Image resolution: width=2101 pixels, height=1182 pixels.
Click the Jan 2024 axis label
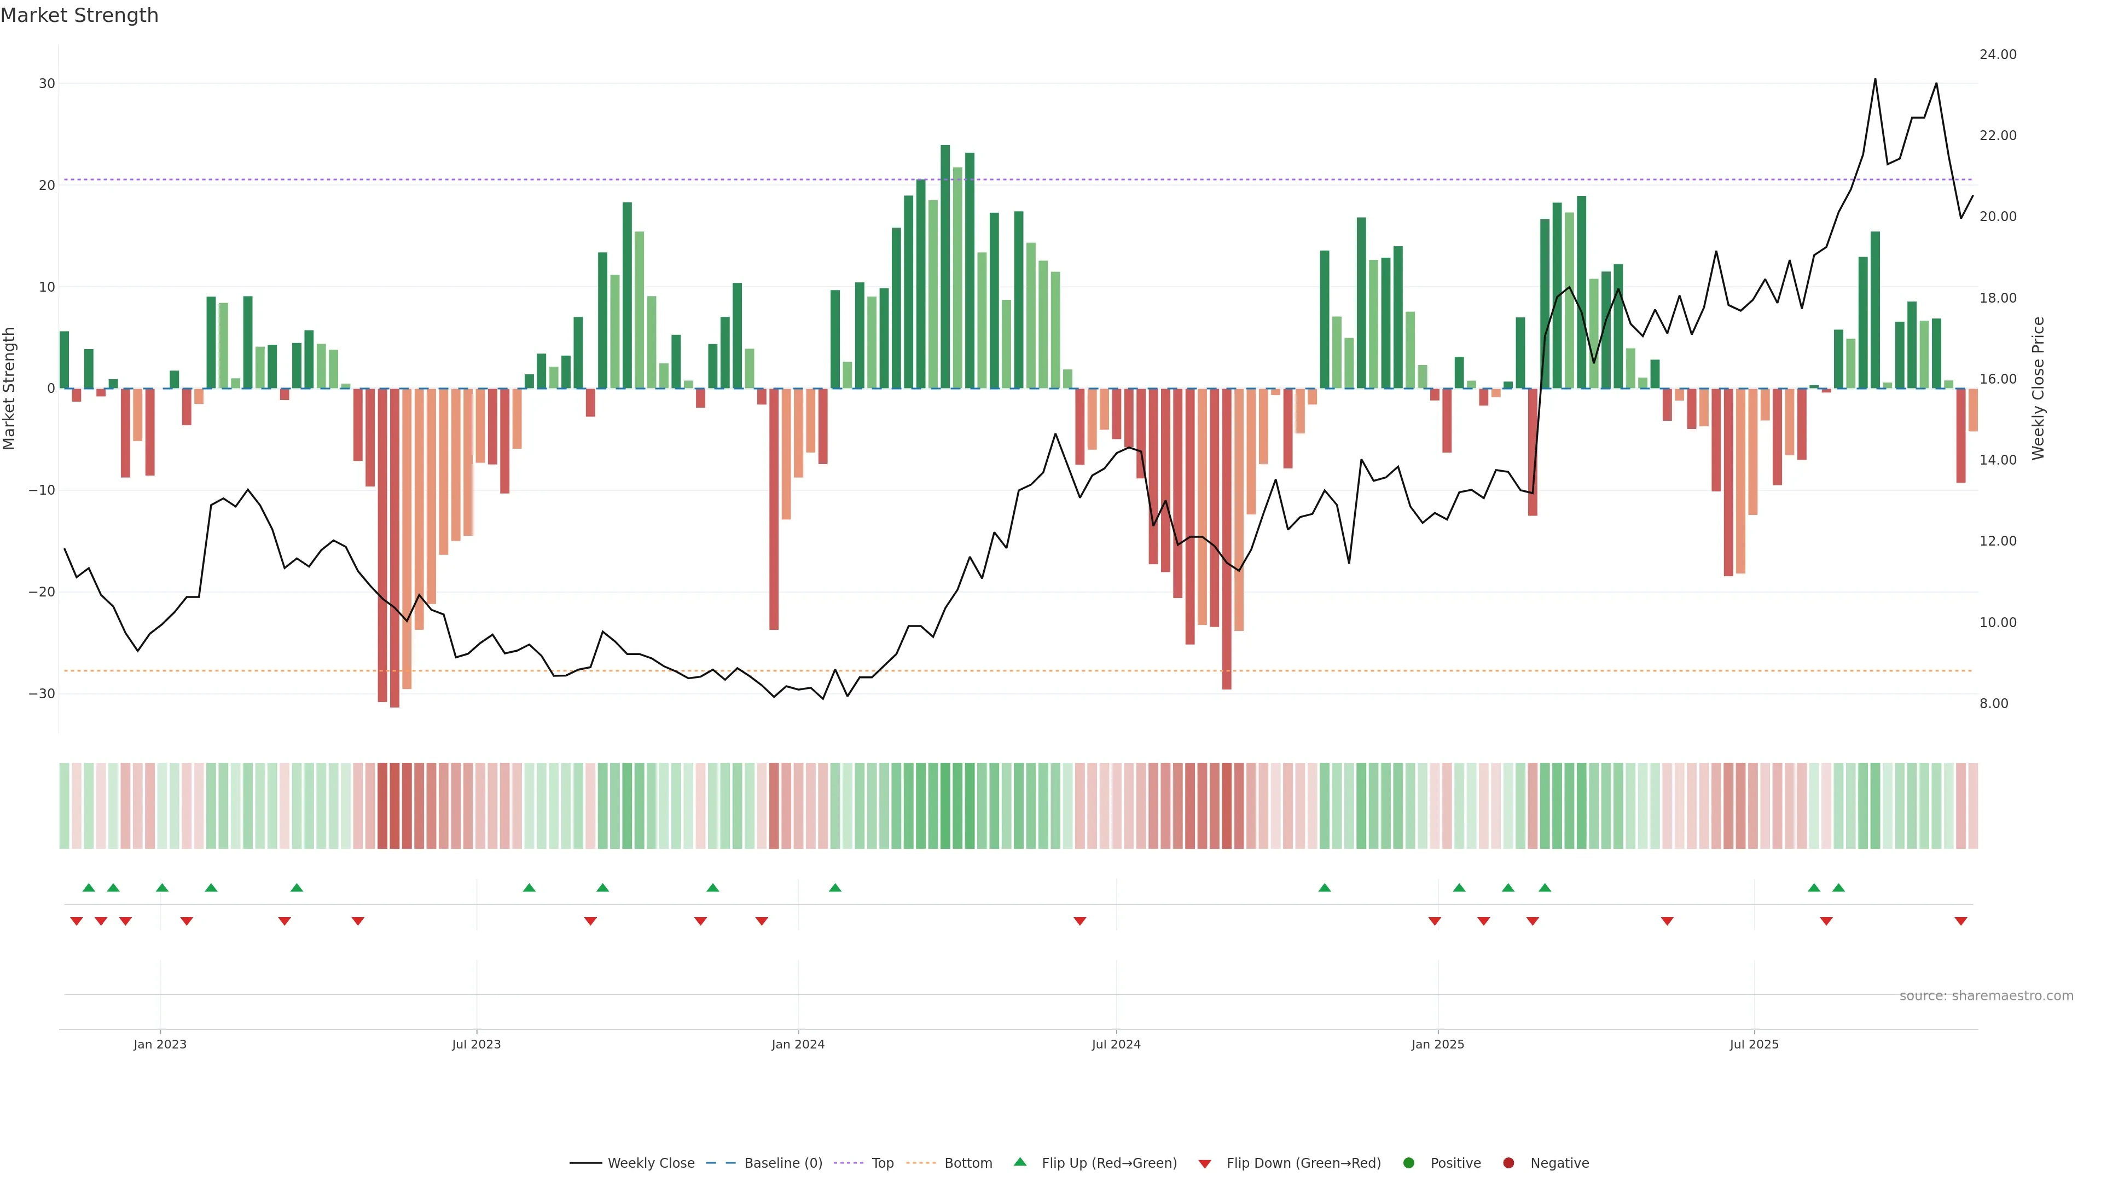tap(798, 1044)
